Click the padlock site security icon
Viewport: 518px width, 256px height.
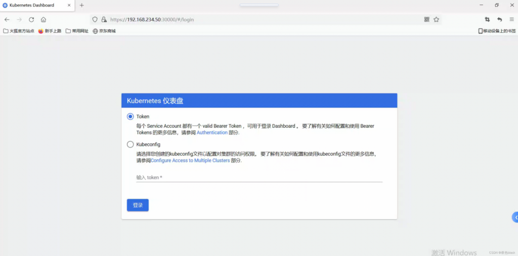pyautogui.click(x=104, y=20)
